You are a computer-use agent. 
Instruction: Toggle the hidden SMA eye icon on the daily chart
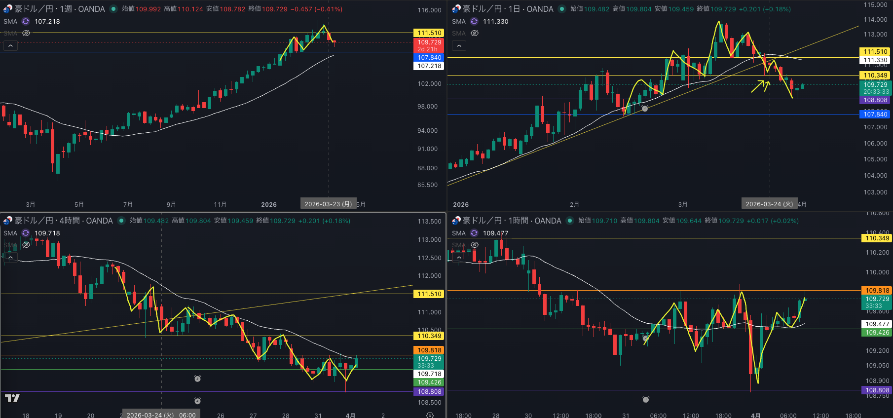click(475, 33)
